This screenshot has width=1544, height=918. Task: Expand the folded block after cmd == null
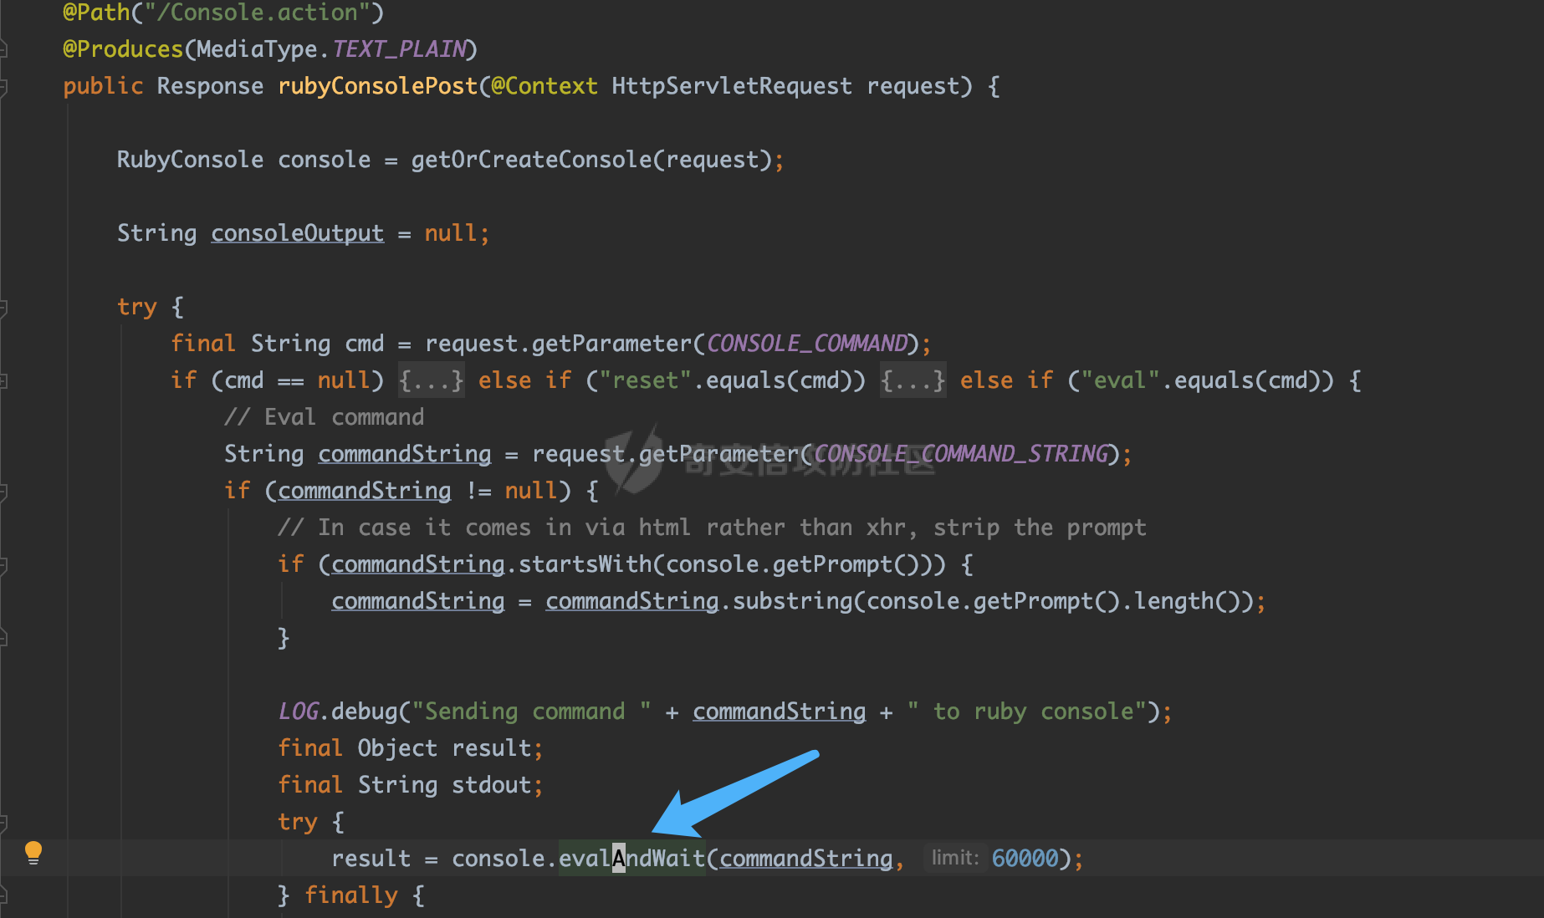point(431,381)
